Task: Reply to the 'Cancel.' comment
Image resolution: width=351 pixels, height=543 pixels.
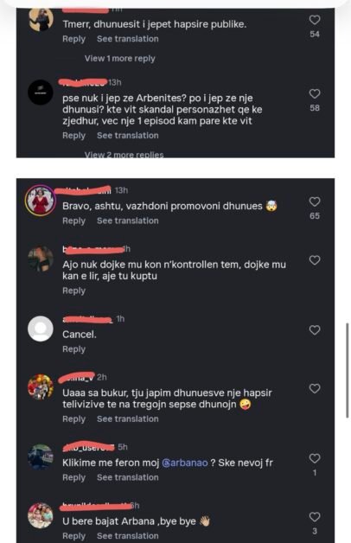Action: 73,349
